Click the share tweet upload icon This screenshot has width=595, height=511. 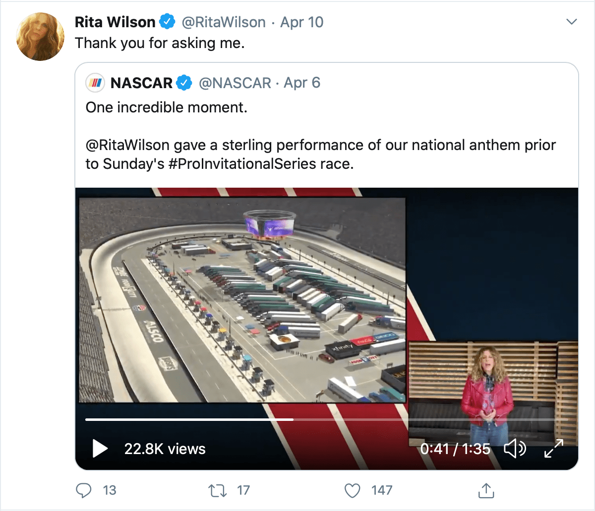486,490
